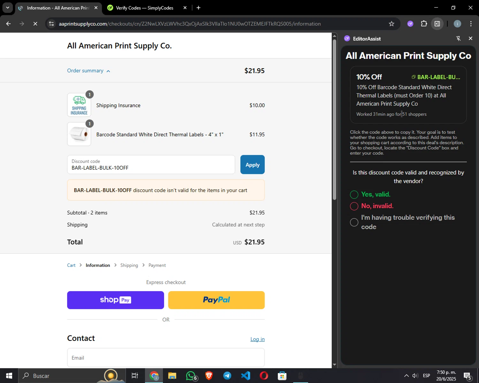The height and width of the screenshot is (383, 479).
Task: Click the Thermal Labels product thumbnail
Action: coord(79,134)
